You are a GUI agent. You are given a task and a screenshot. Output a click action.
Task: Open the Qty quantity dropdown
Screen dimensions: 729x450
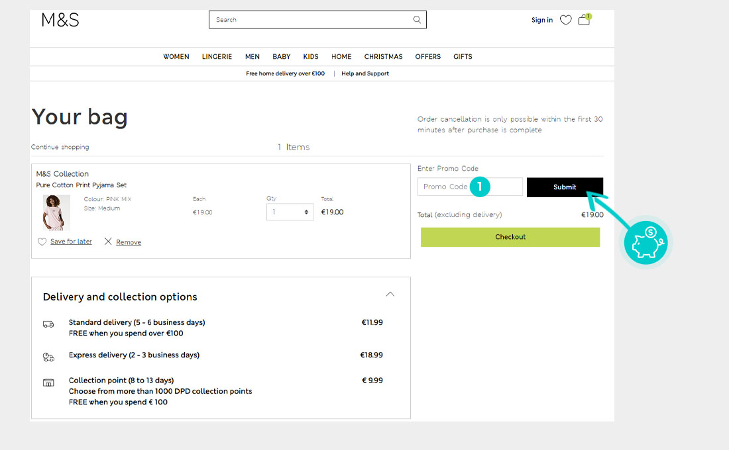pyautogui.click(x=290, y=212)
